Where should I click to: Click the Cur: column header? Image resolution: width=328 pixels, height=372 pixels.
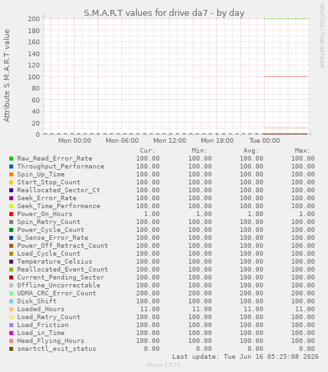[x=147, y=151]
